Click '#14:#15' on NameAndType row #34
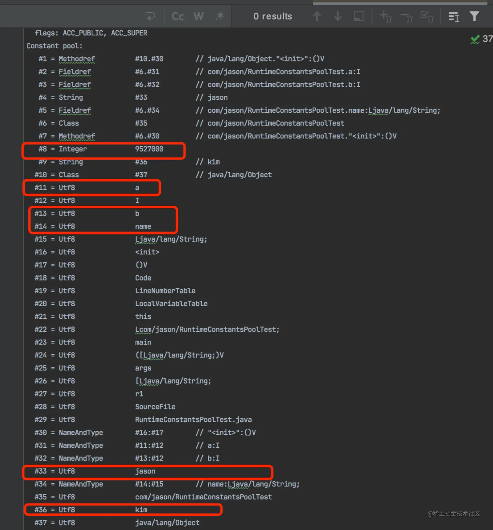This screenshot has height=530, width=493. tap(149, 484)
